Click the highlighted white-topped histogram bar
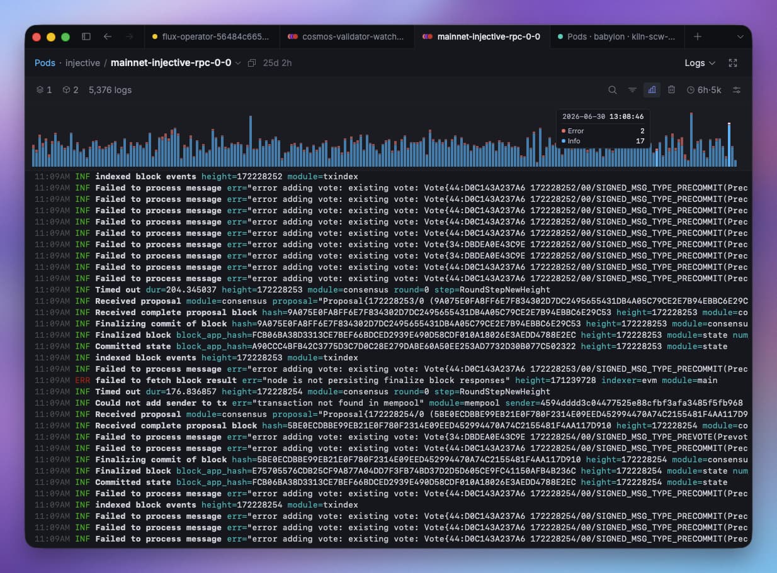The image size is (777, 573). tap(729, 145)
